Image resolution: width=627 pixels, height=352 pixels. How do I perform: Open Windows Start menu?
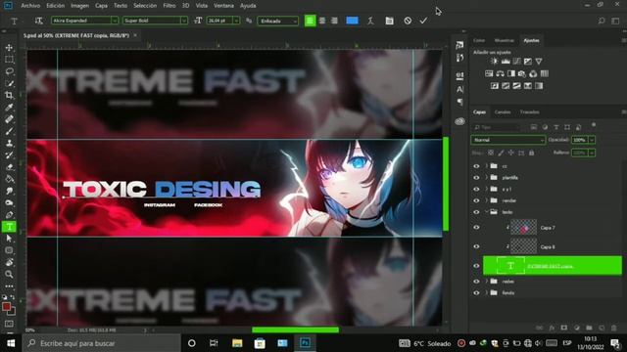pyautogui.click(x=11, y=343)
